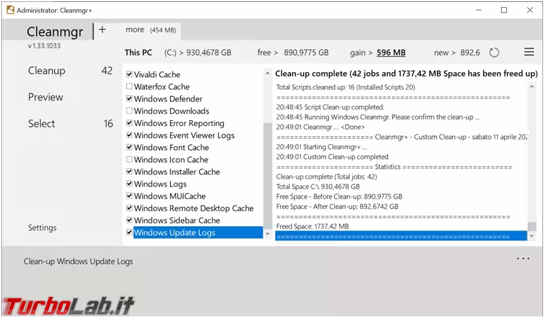Screen dimensions: 545x317
Task: Click the gain 596 MB link
Action: pos(391,53)
